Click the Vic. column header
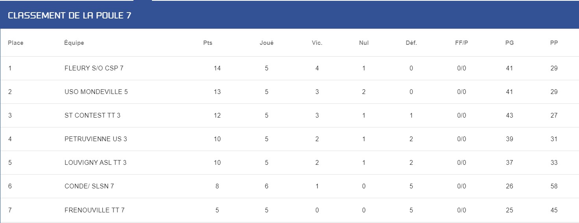The height and width of the screenshot is (223, 579). (x=317, y=43)
